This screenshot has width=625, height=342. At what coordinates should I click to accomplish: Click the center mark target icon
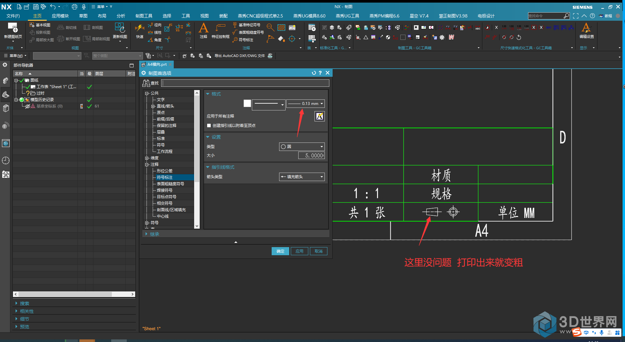(x=292, y=39)
